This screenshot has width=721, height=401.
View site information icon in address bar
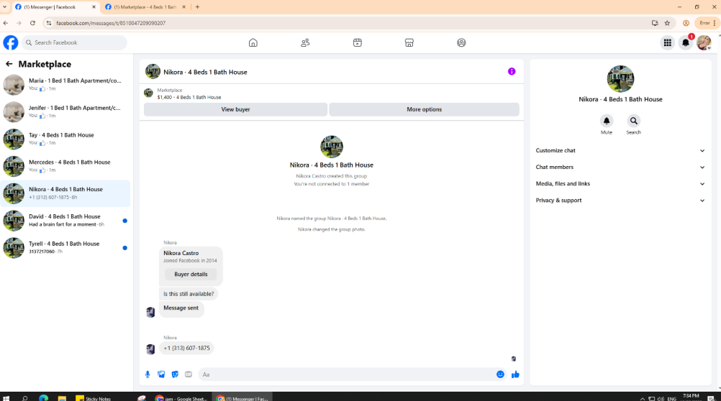coord(49,23)
